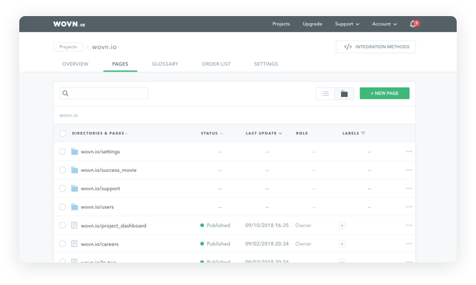
Task: Click page icon for wovn.io/careers
Action: (74, 244)
